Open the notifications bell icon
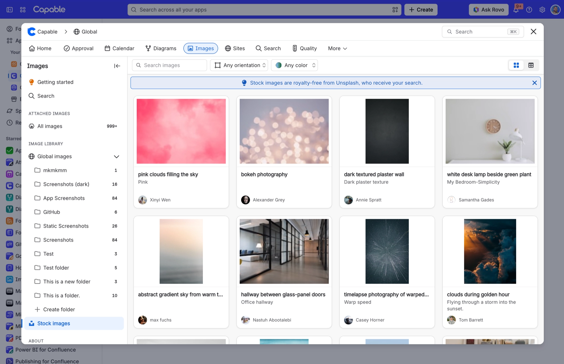 click(x=516, y=10)
